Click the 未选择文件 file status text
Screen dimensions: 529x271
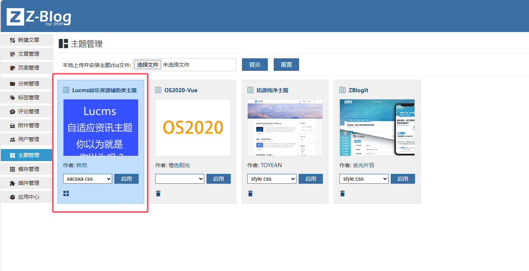[x=176, y=65]
